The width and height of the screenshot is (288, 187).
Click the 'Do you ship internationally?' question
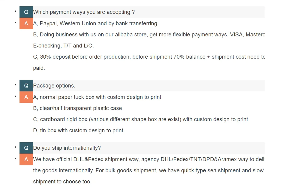[67, 148]
